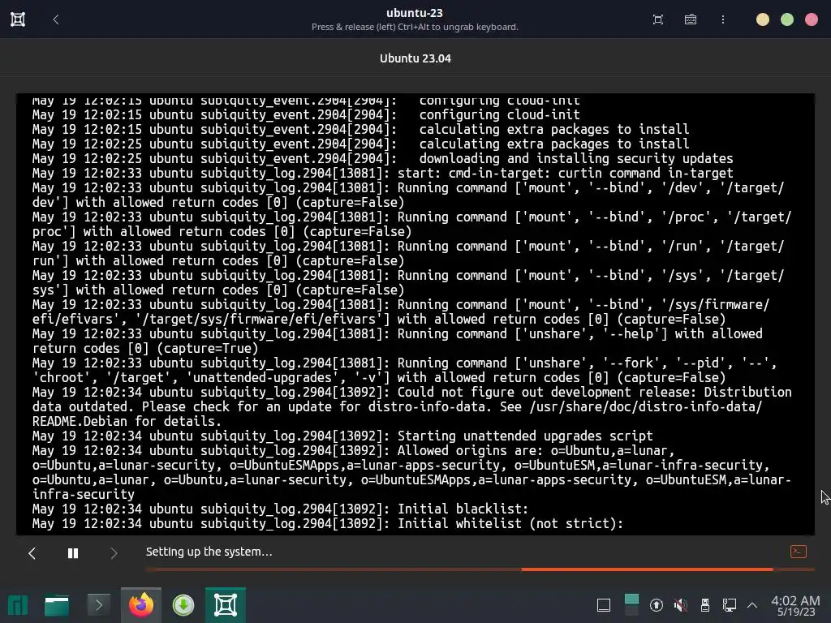
Task: Open the clock showing 4:02 AM
Action: [795, 605]
